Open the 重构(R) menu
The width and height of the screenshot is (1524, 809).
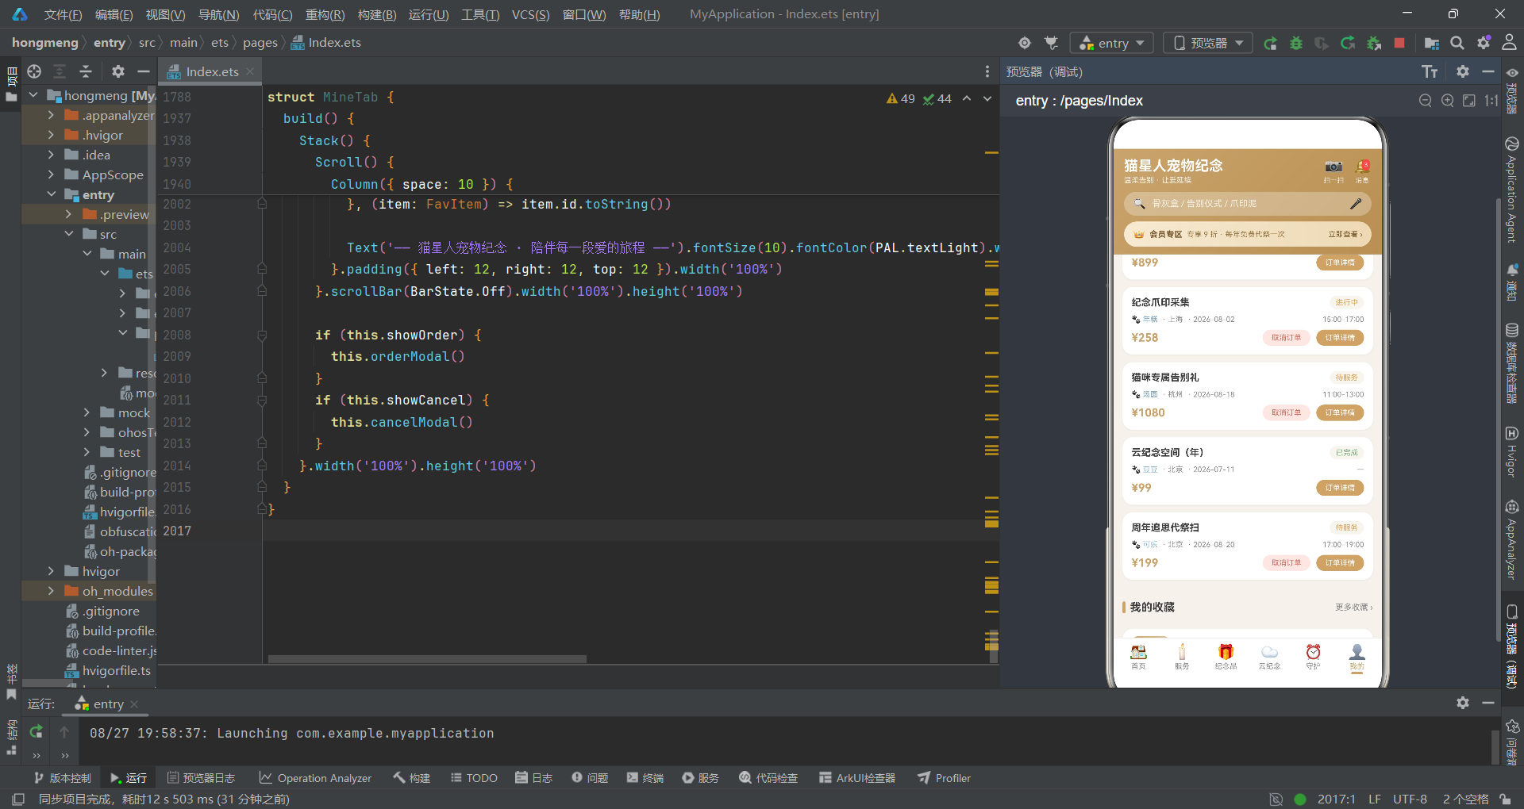pos(325,14)
